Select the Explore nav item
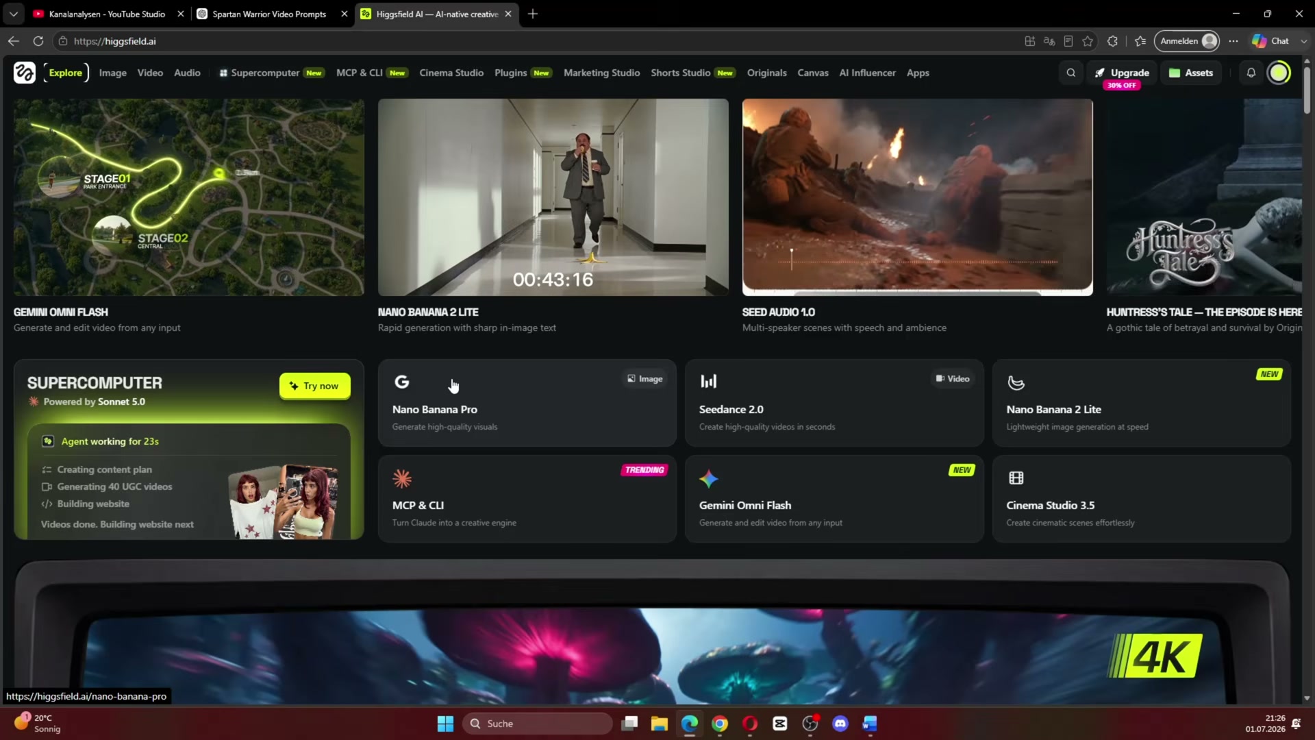 pos(66,73)
